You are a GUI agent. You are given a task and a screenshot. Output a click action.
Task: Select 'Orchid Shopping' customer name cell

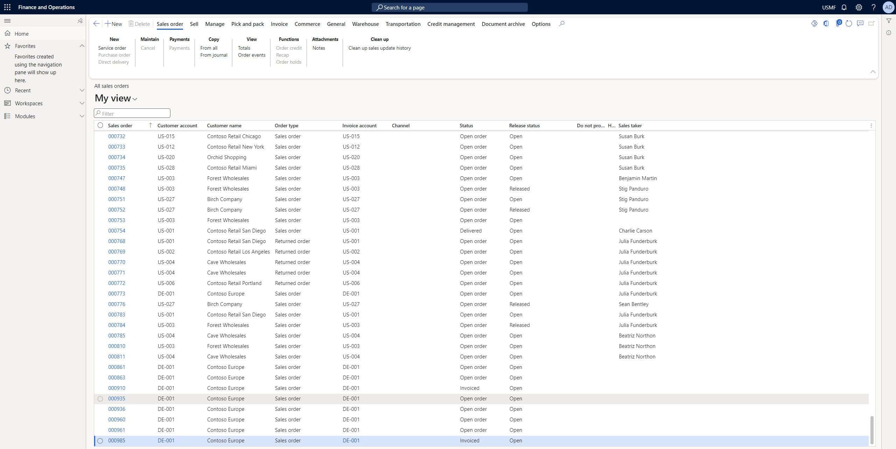click(x=226, y=157)
